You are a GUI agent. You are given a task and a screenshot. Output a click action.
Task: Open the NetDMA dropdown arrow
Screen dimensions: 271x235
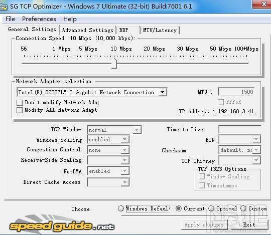point(124,171)
